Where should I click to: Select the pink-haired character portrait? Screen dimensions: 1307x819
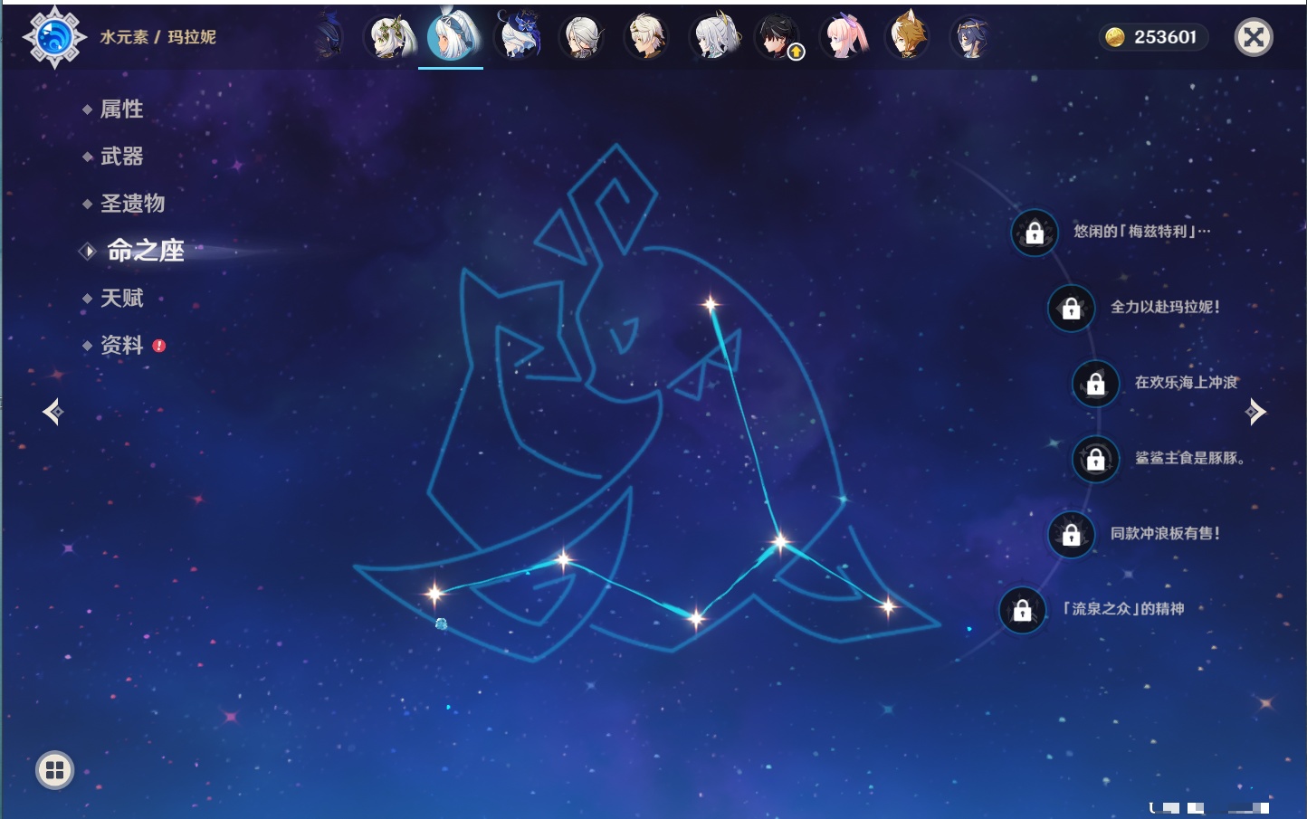coord(844,37)
